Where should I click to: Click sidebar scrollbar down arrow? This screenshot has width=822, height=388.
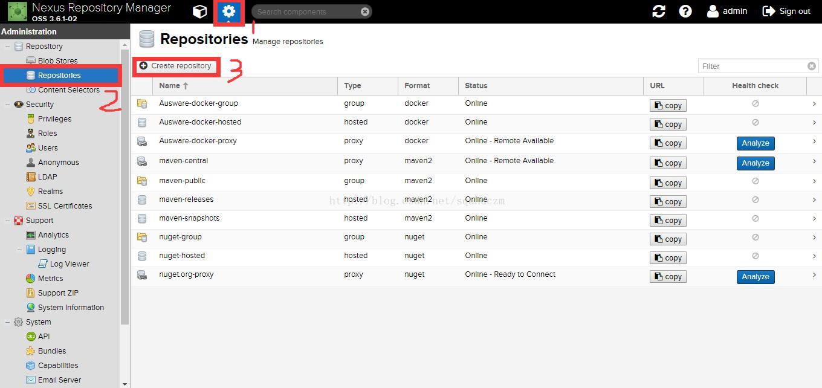125,383
